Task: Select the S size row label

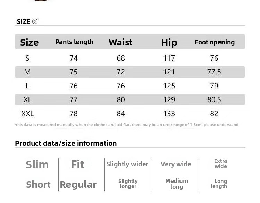Action: coord(27,58)
